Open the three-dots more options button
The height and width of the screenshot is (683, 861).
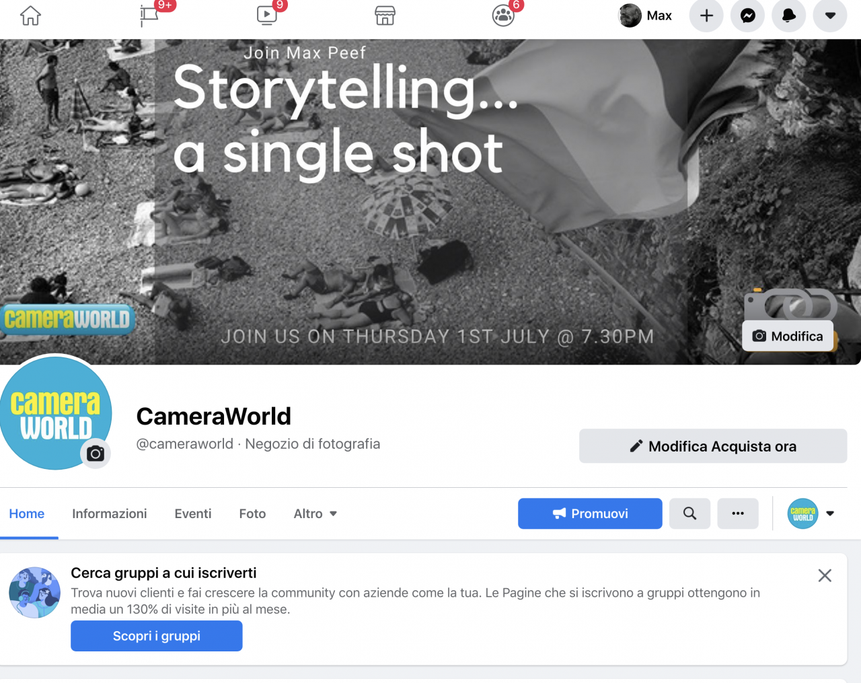[738, 513]
